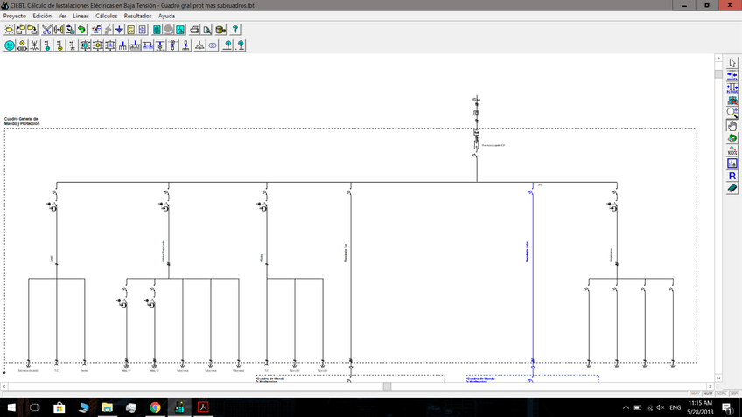Open the Cálculos menu
The image size is (742, 417).
106,16
